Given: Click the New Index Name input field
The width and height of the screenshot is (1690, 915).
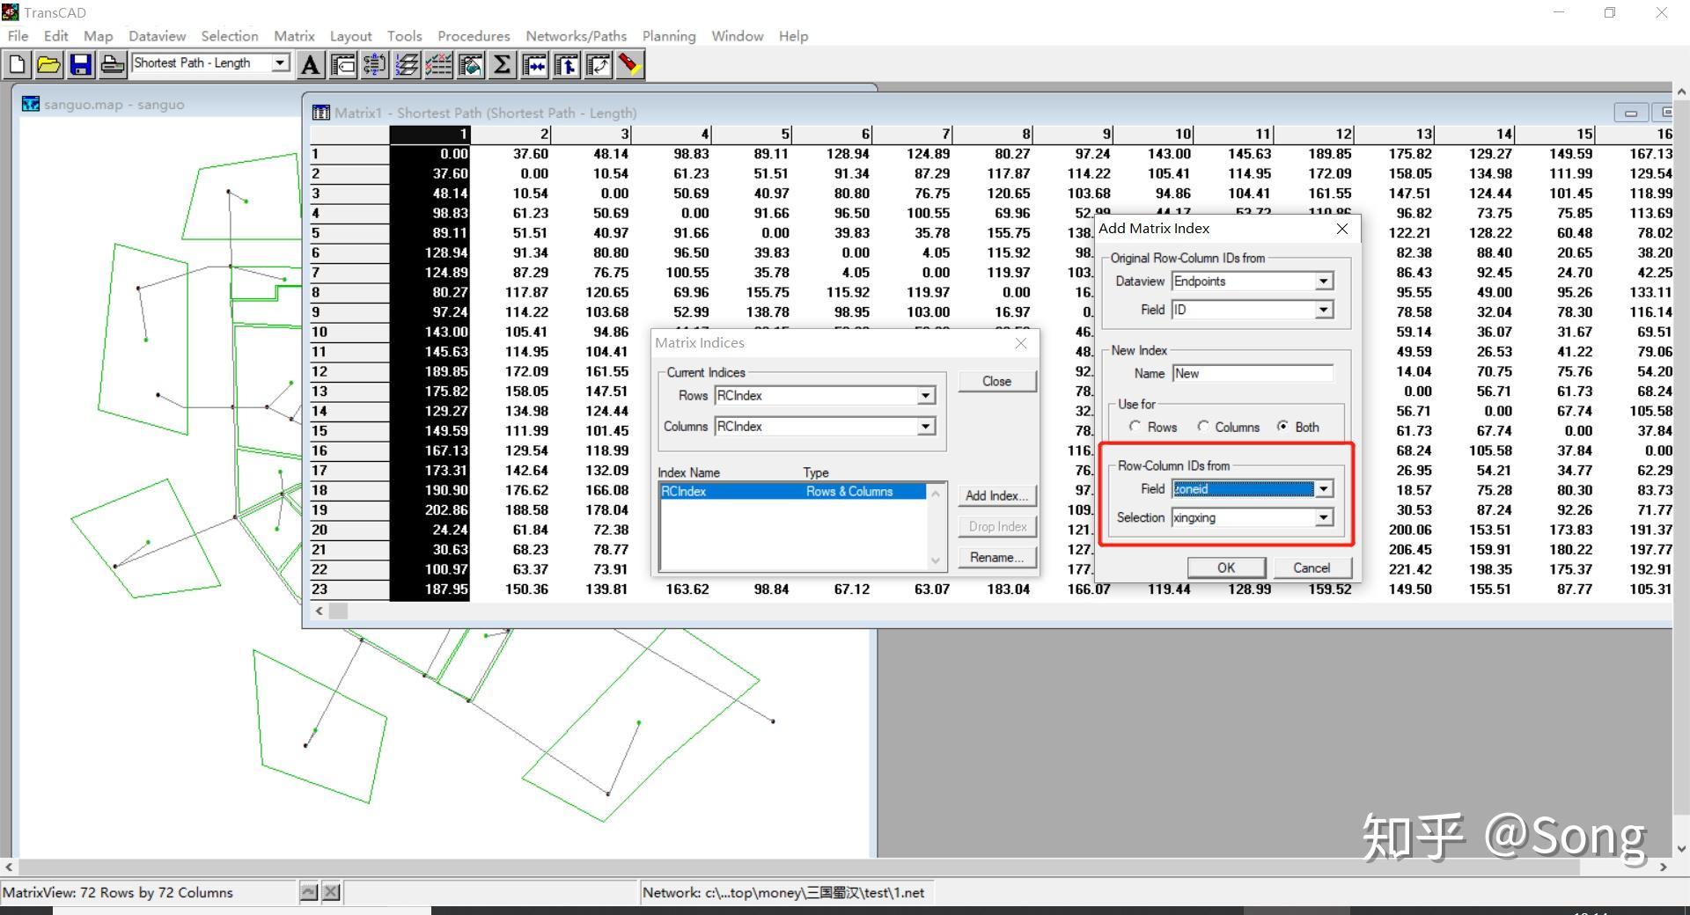Looking at the screenshot, I should click(x=1252, y=374).
